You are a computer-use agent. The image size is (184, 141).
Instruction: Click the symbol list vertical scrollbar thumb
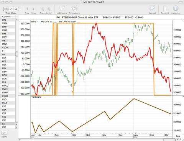coord(16,54)
